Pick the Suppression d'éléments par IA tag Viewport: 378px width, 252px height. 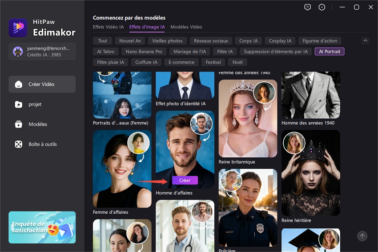click(276, 52)
